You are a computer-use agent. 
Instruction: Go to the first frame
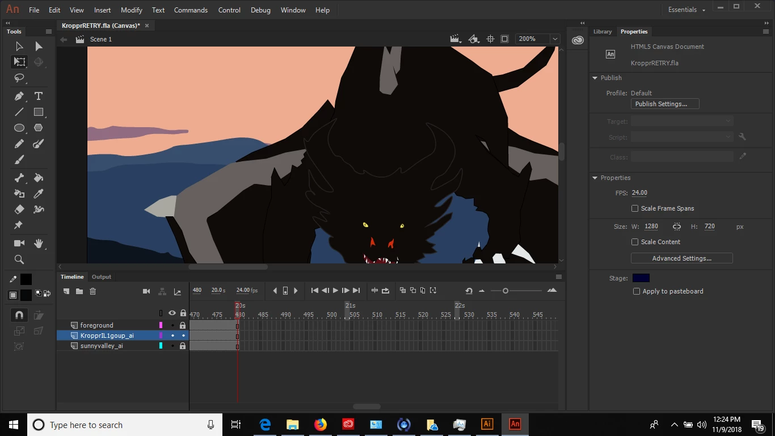pos(315,291)
